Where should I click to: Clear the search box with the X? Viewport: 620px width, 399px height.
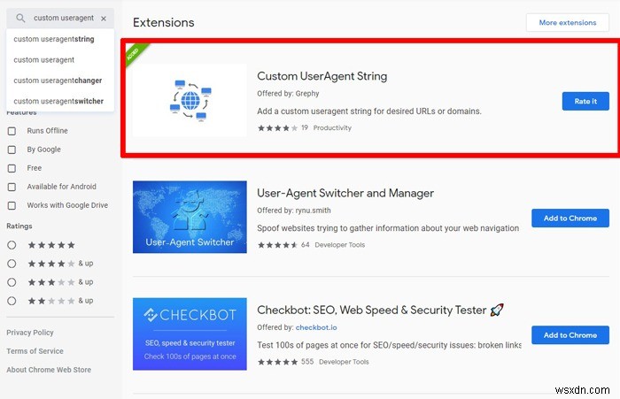(x=104, y=18)
